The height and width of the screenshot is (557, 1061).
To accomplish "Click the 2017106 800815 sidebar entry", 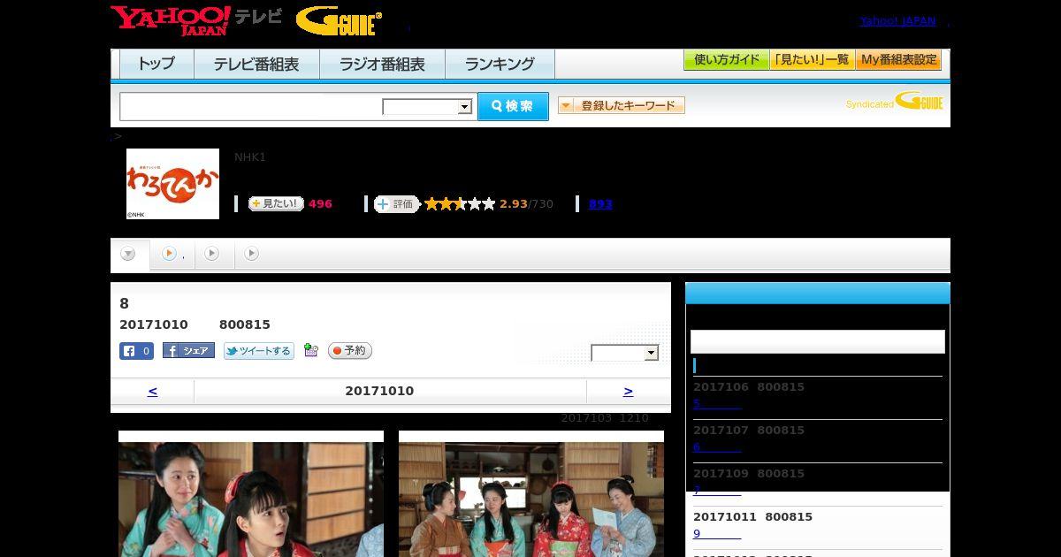I will (749, 386).
